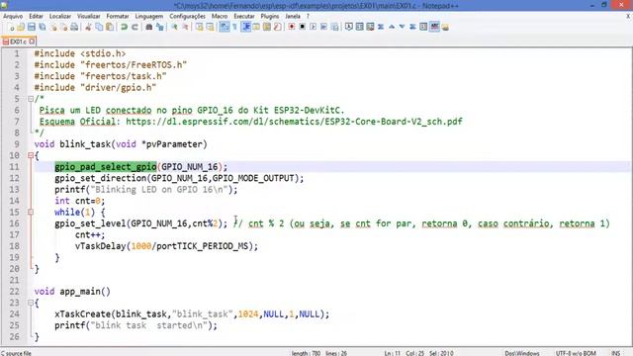
Task: Click the last yellow plugin toolbar icon
Action: [445, 27]
